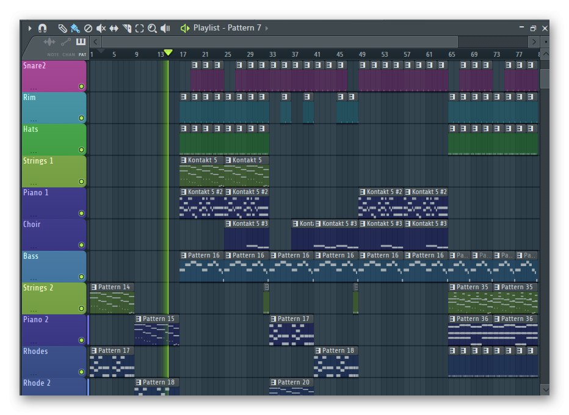Choose the Select marquee tool
This screenshot has width=569, height=415.
pos(139,28)
